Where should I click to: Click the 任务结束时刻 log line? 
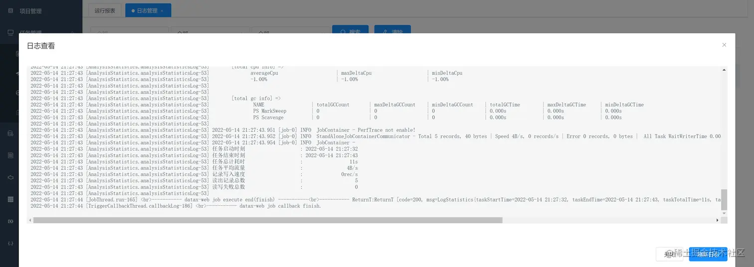click(x=194, y=155)
